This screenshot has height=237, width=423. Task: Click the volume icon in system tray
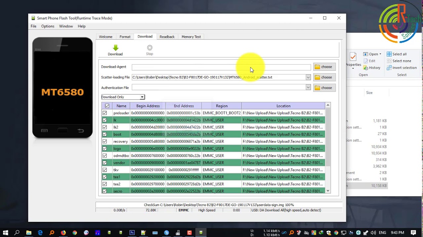pos(373,233)
